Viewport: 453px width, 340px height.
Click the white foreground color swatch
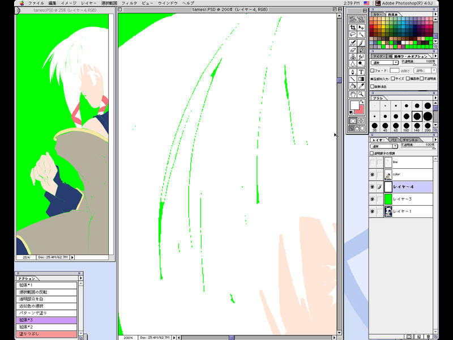[x=354, y=105]
